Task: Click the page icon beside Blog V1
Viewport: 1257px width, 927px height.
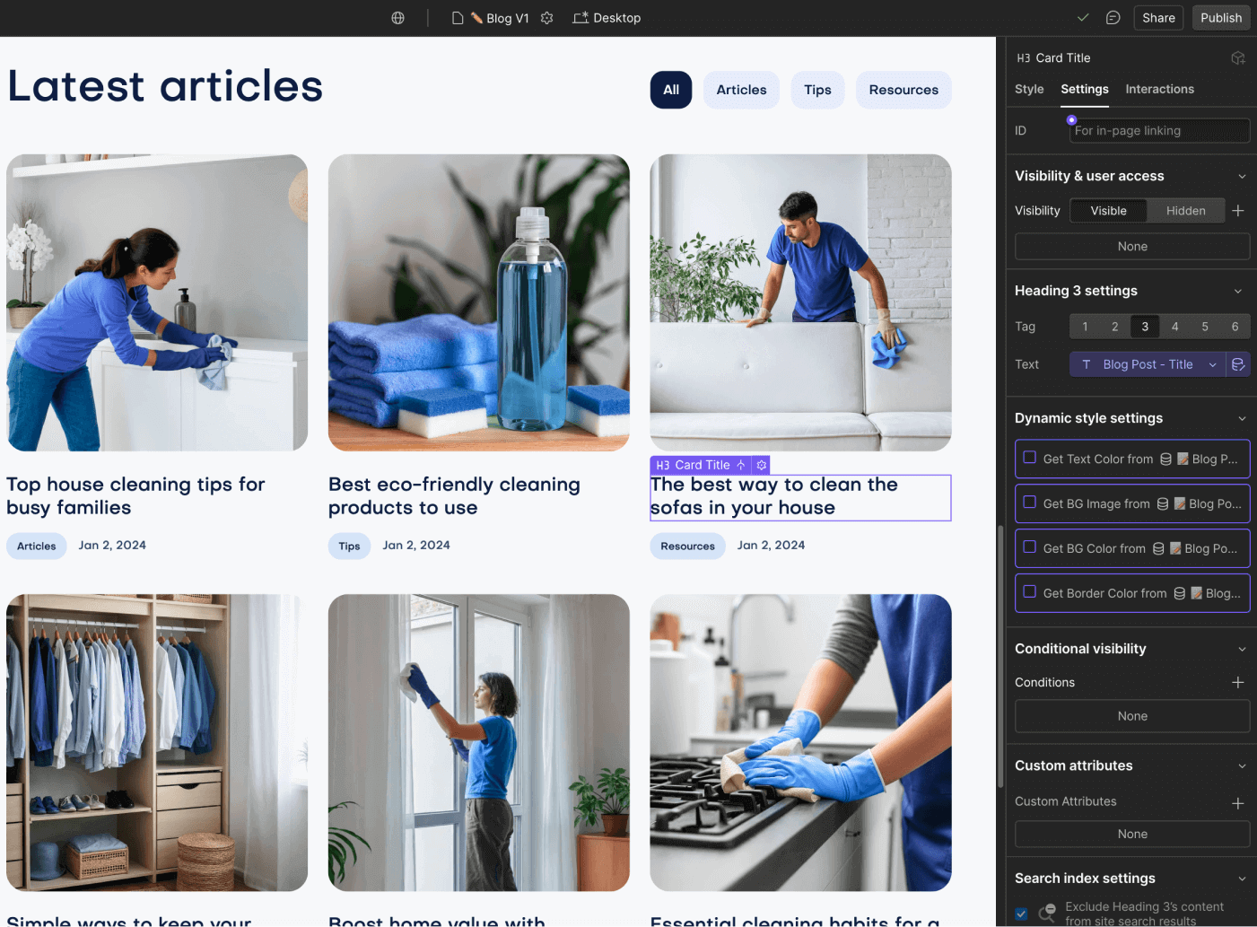Action: point(458,18)
